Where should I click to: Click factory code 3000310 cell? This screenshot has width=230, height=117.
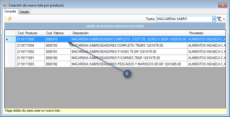(x=57, y=39)
